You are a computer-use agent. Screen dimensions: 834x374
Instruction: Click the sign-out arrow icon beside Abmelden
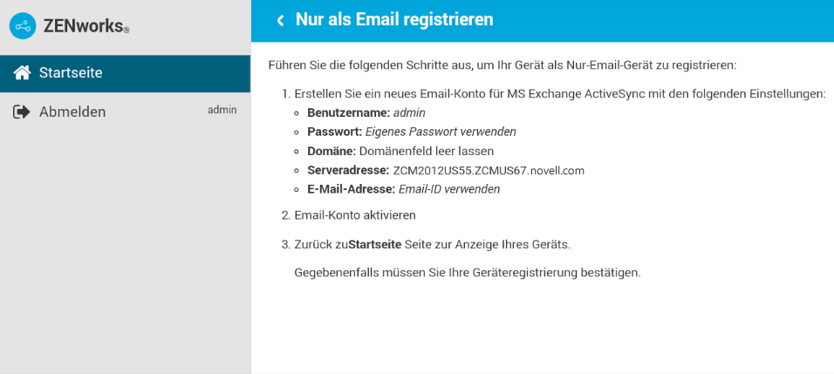[x=23, y=112]
